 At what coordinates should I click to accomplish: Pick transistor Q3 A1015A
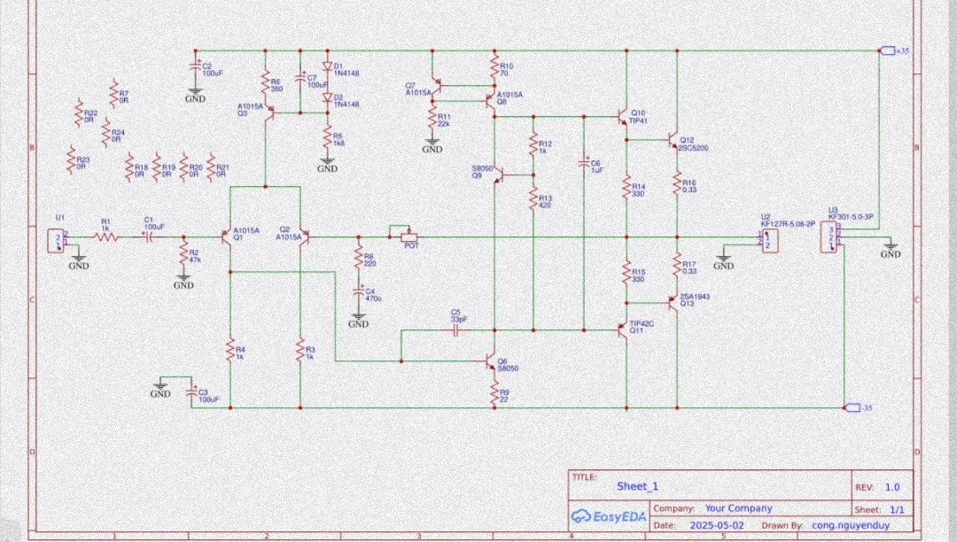click(269, 112)
